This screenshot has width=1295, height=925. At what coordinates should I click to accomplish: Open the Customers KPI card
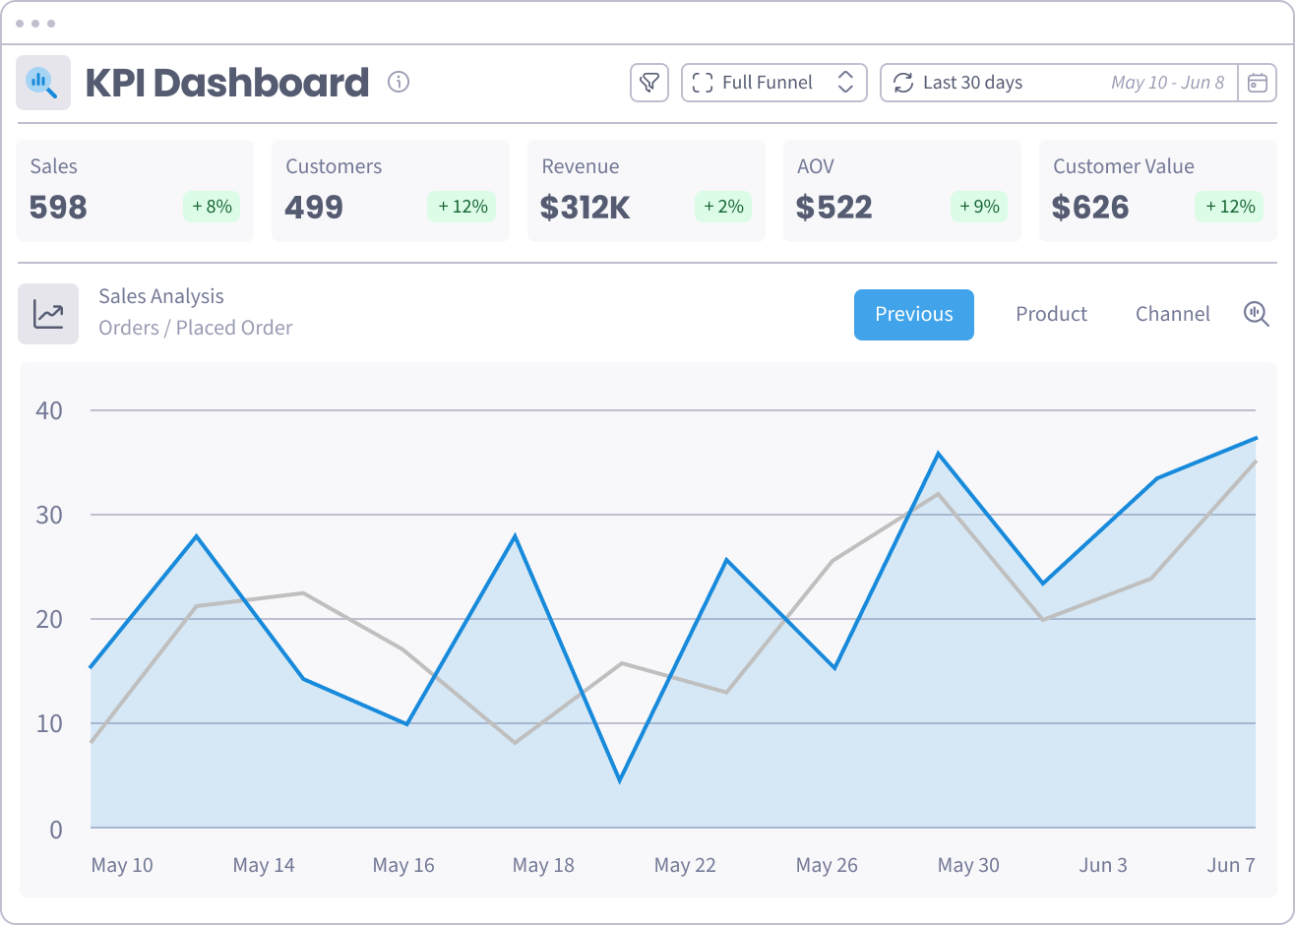[390, 190]
